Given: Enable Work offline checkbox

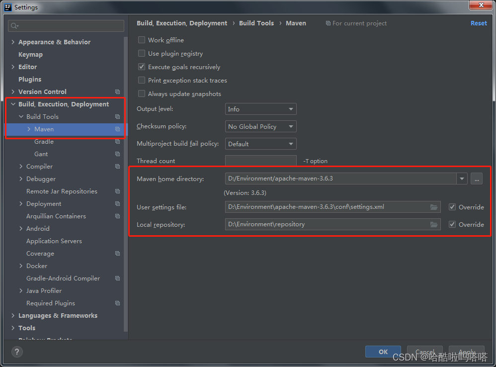Looking at the screenshot, I should click(142, 40).
